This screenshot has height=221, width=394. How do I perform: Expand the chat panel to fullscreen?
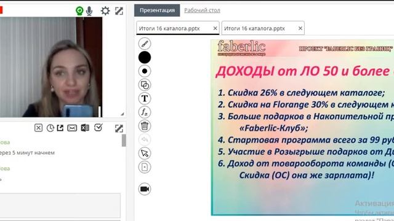click(119, 128)
